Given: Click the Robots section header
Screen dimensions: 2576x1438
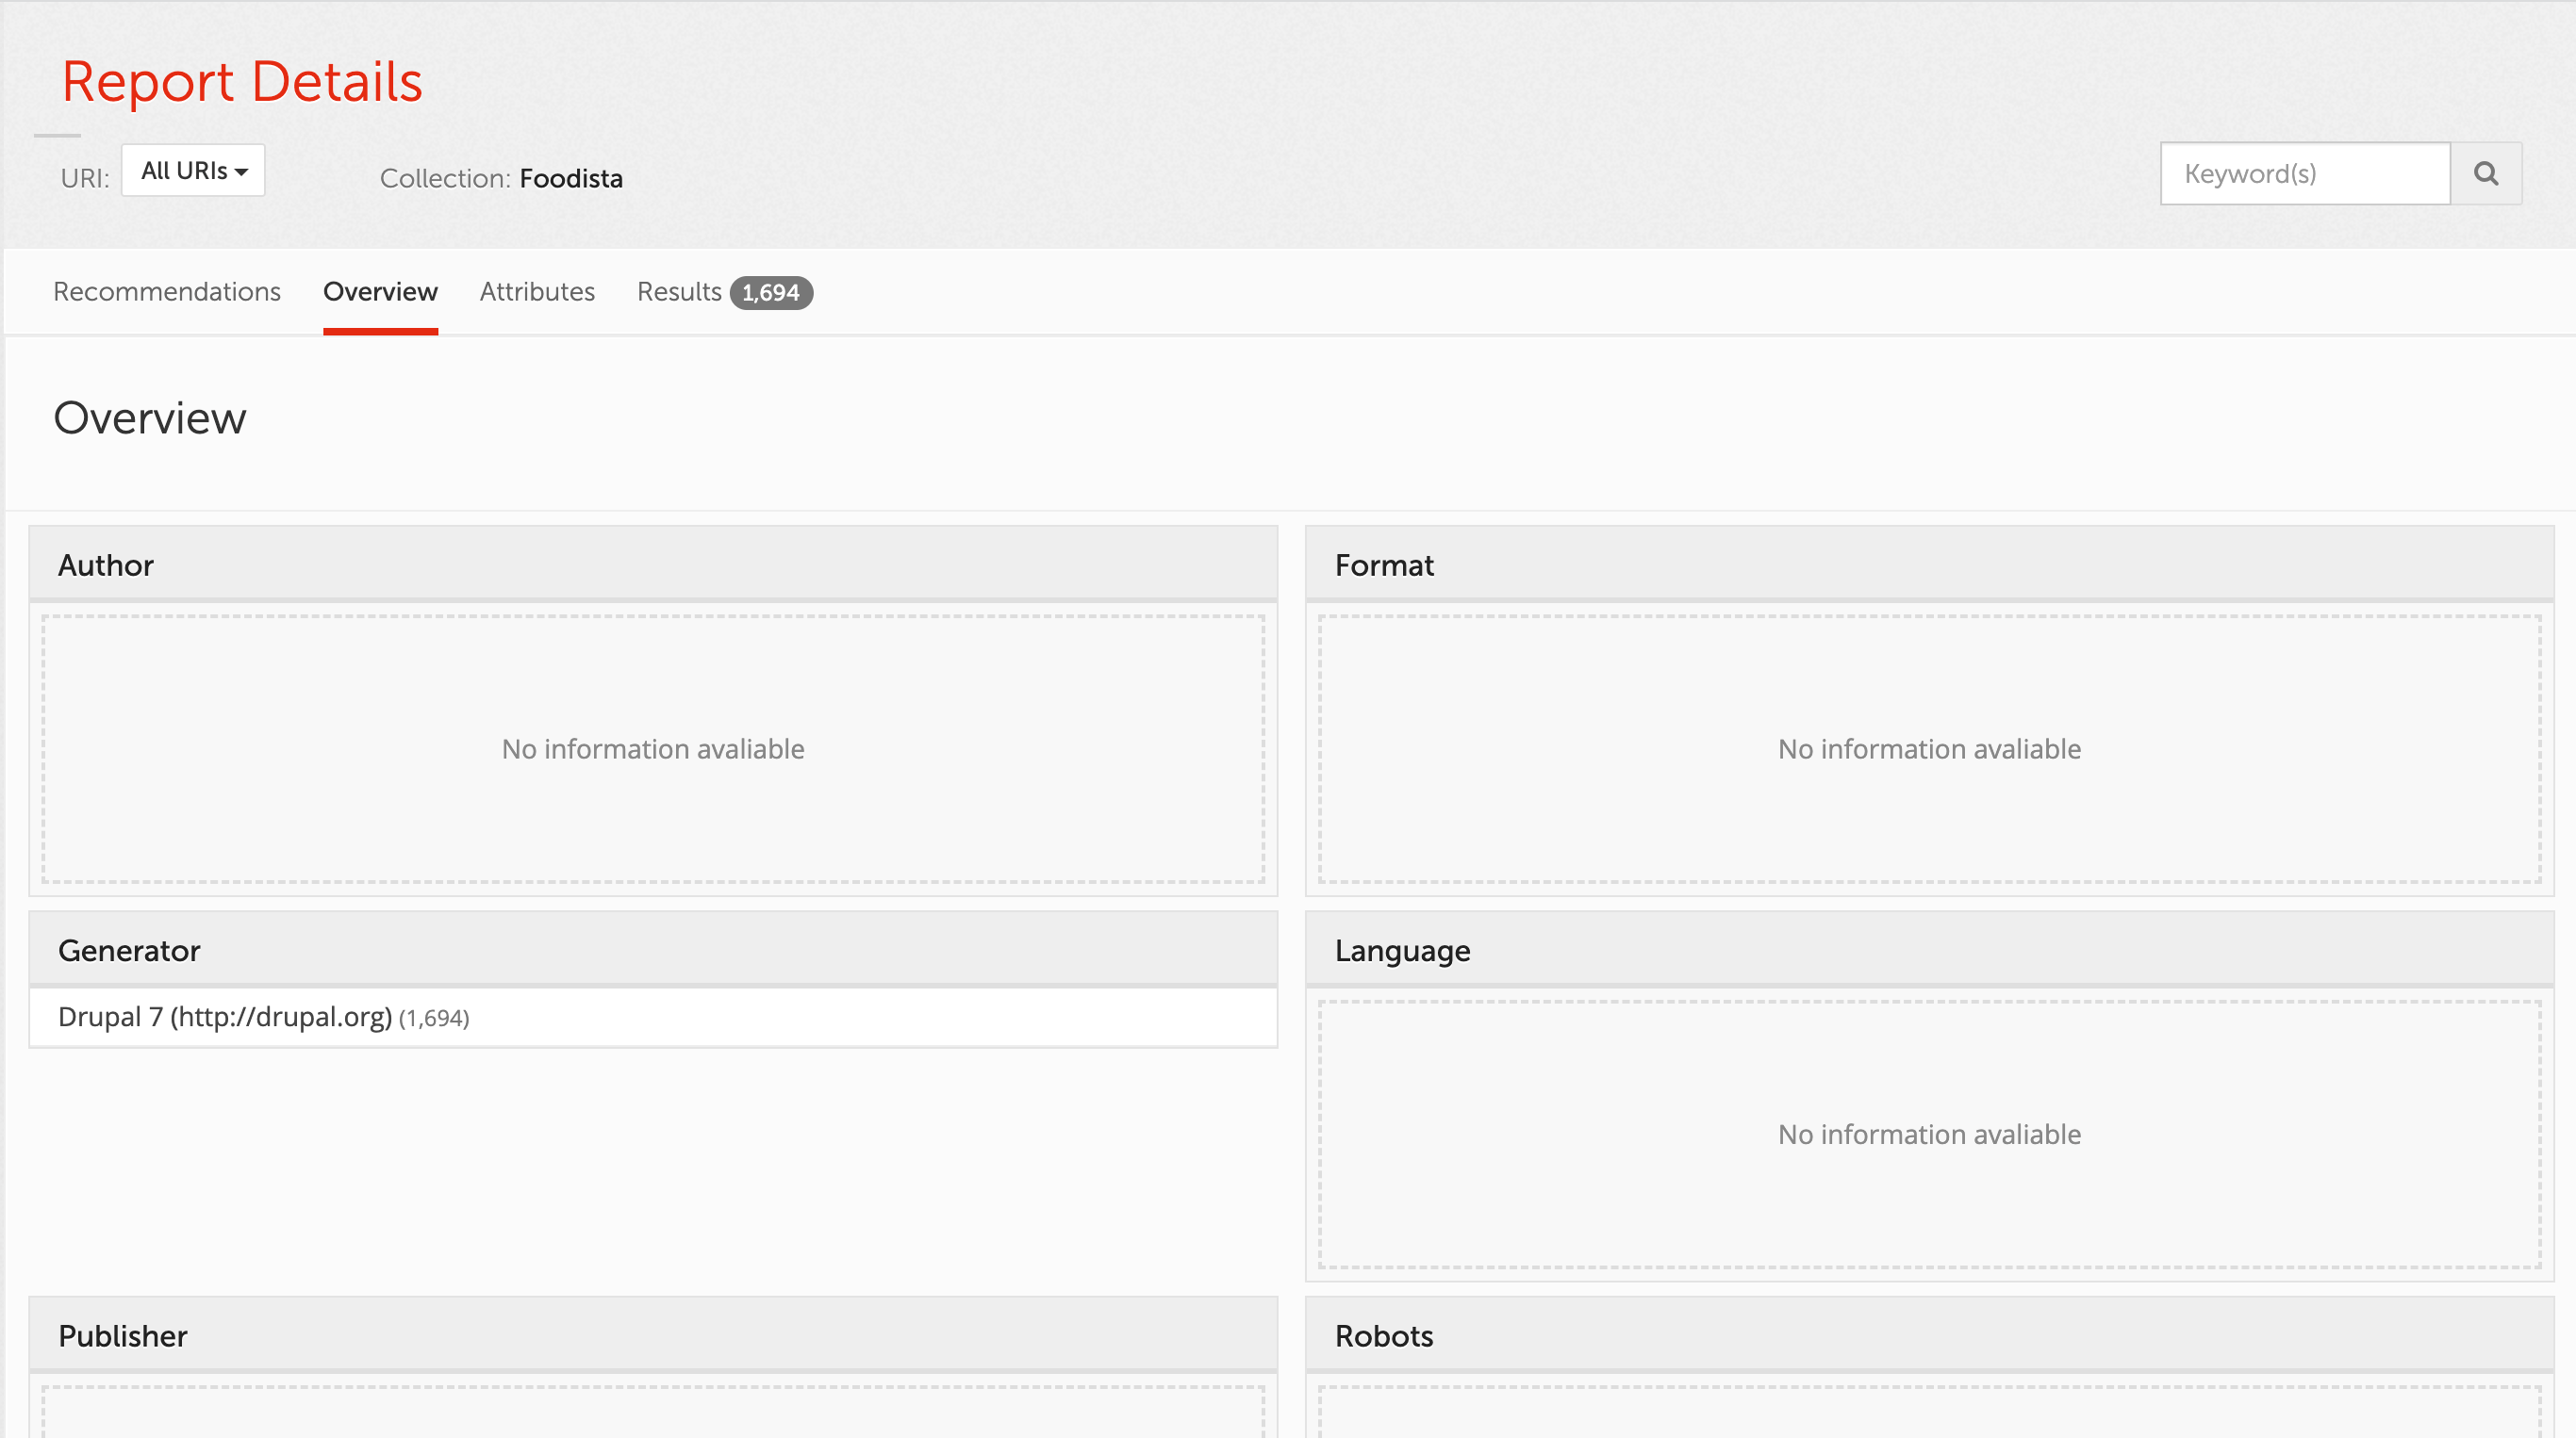Looking at the screenshot, I should click(x=1384, y=1335).
